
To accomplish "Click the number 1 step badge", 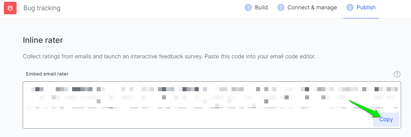I will 248,8.
